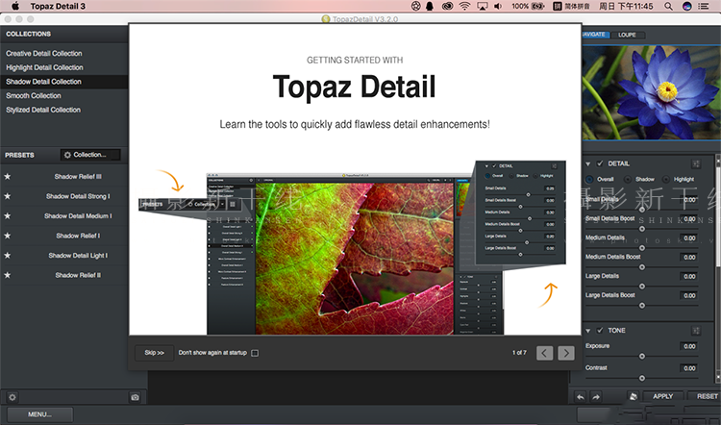This screenshot has height=425, width=721.
Task: Open the MENU... button
Action: [39, 414]
